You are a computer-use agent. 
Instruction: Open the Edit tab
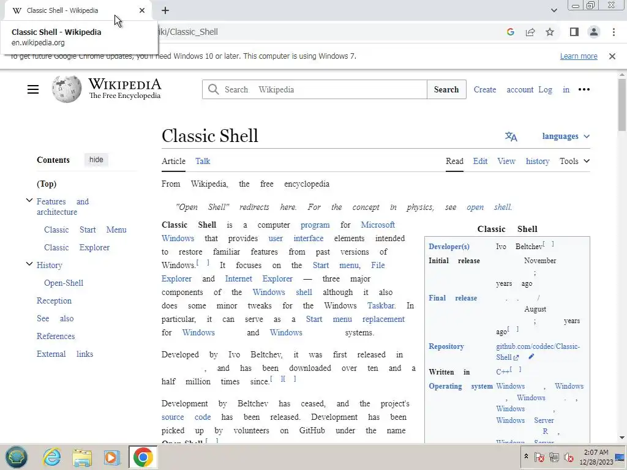point(480,161)
